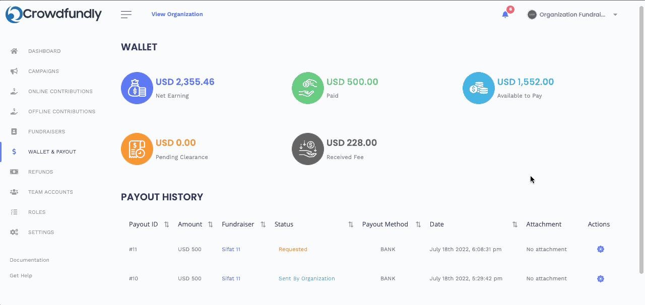Click No attachment in payout #11 row

tap(546, 249)
